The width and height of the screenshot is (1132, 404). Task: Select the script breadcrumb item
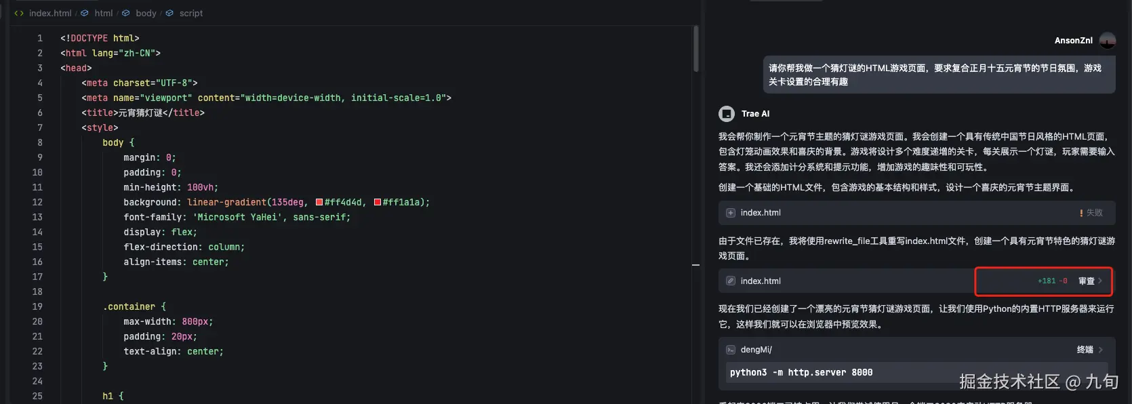click(190, 13)
